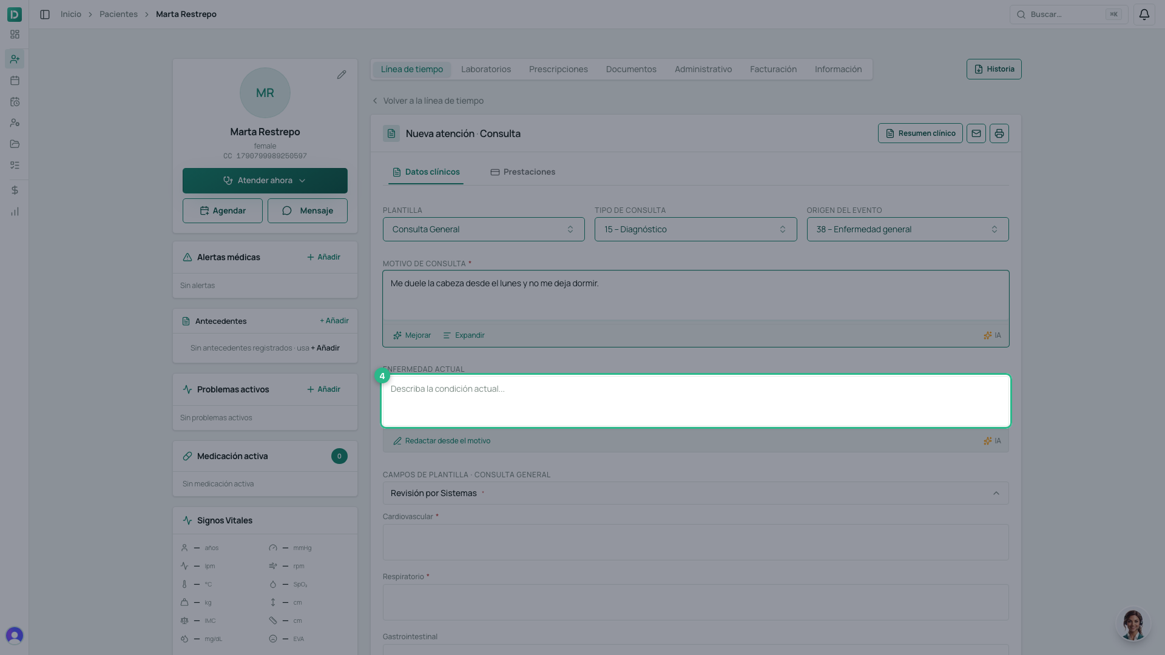Screen dimensions: 1165x655
Task: Collapse the Revisión por Sistemas section
Action: (x=695, y=493)
